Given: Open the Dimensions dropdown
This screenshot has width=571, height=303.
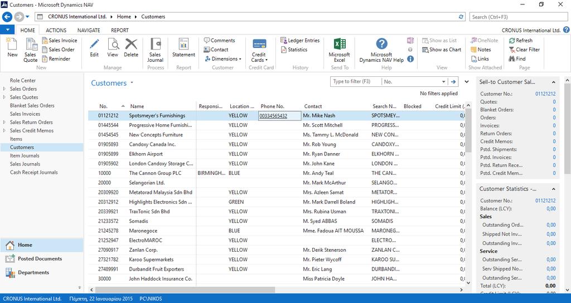Looking at the screenshot, I should click(222, 58).
